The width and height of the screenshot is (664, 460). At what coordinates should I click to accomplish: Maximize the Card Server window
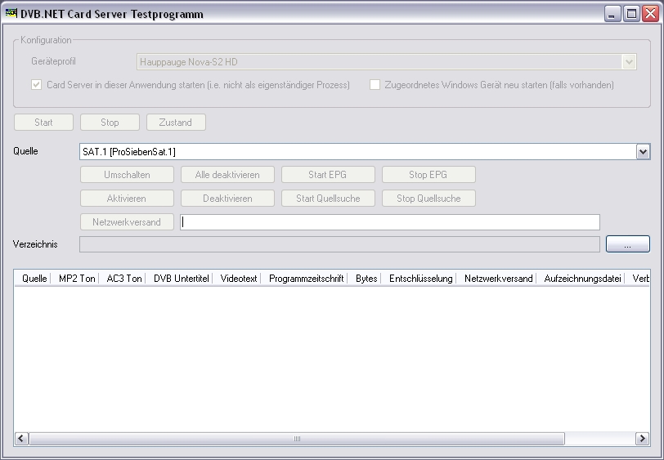(x=631, y=13)
